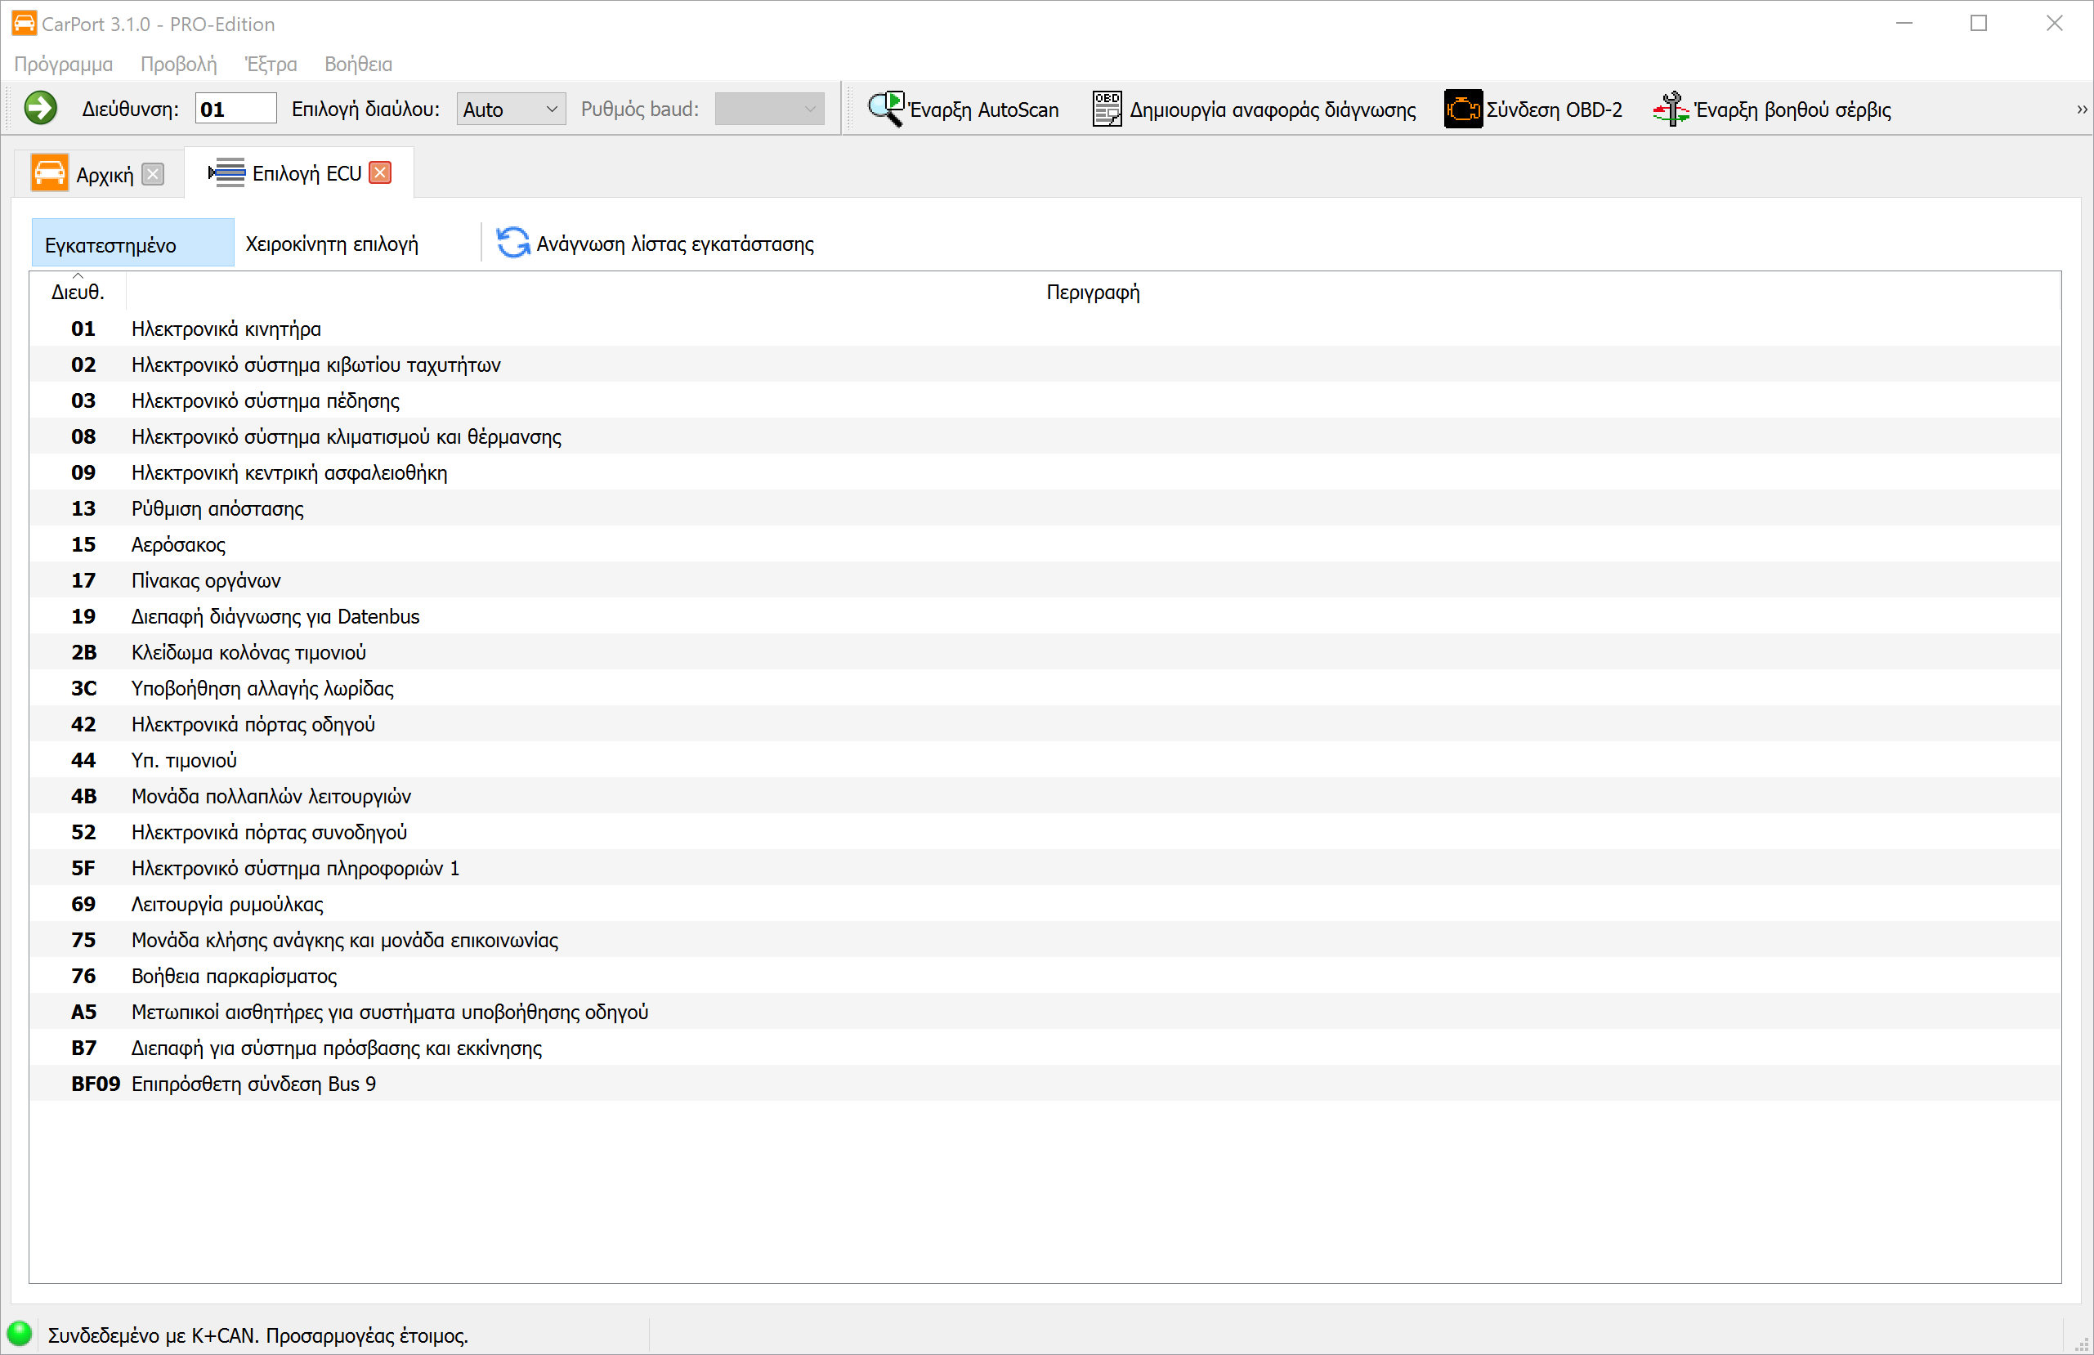The width and height of the screenshot is (2094, 1355).
Task: Close the Επιλογή ECU tab
Action: [381, 172]
